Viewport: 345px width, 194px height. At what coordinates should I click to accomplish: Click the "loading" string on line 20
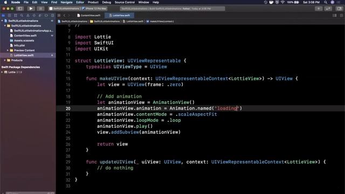pyautogui.click(x=226, y=108)
